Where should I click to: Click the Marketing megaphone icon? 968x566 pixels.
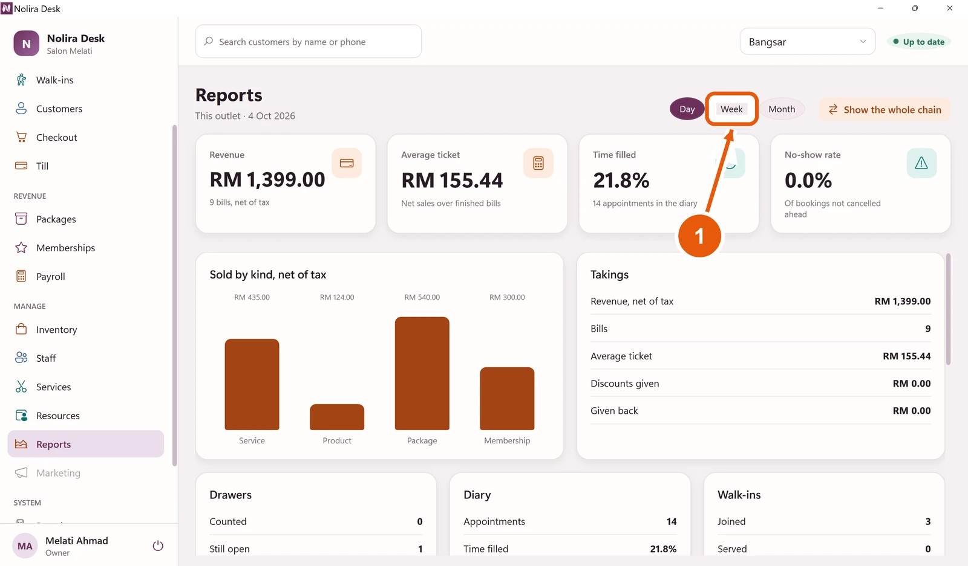tap(21, 472)
